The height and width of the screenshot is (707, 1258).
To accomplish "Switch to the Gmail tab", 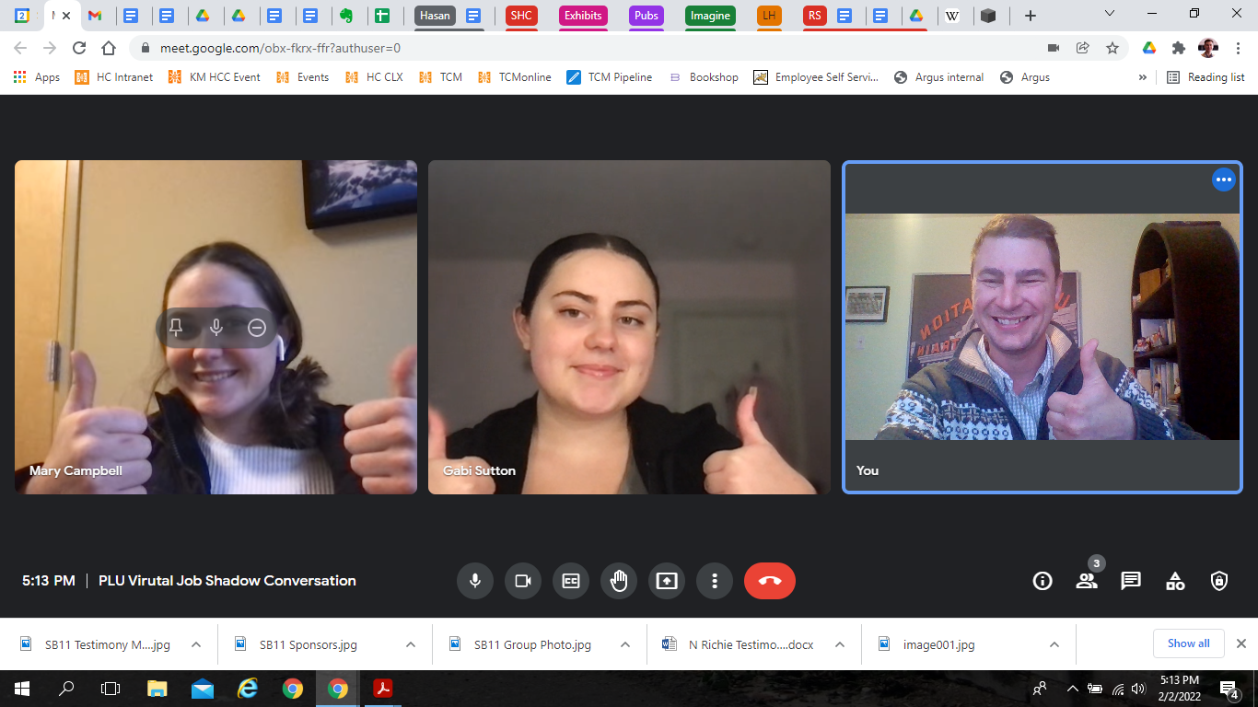I will tap(94, 16).
